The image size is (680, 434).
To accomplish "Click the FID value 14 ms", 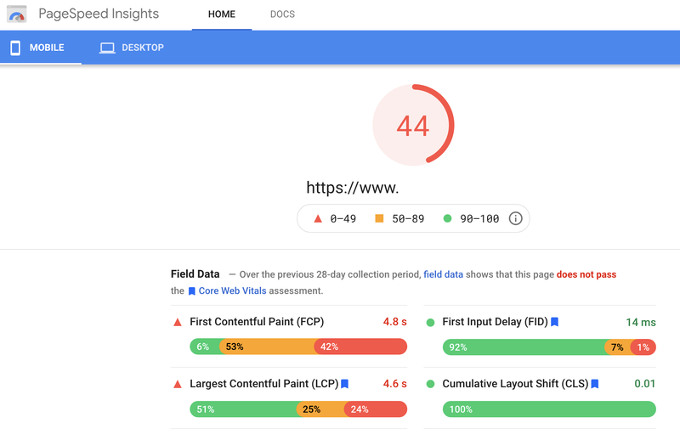I will pyautogui.click(x=641, y=322).
